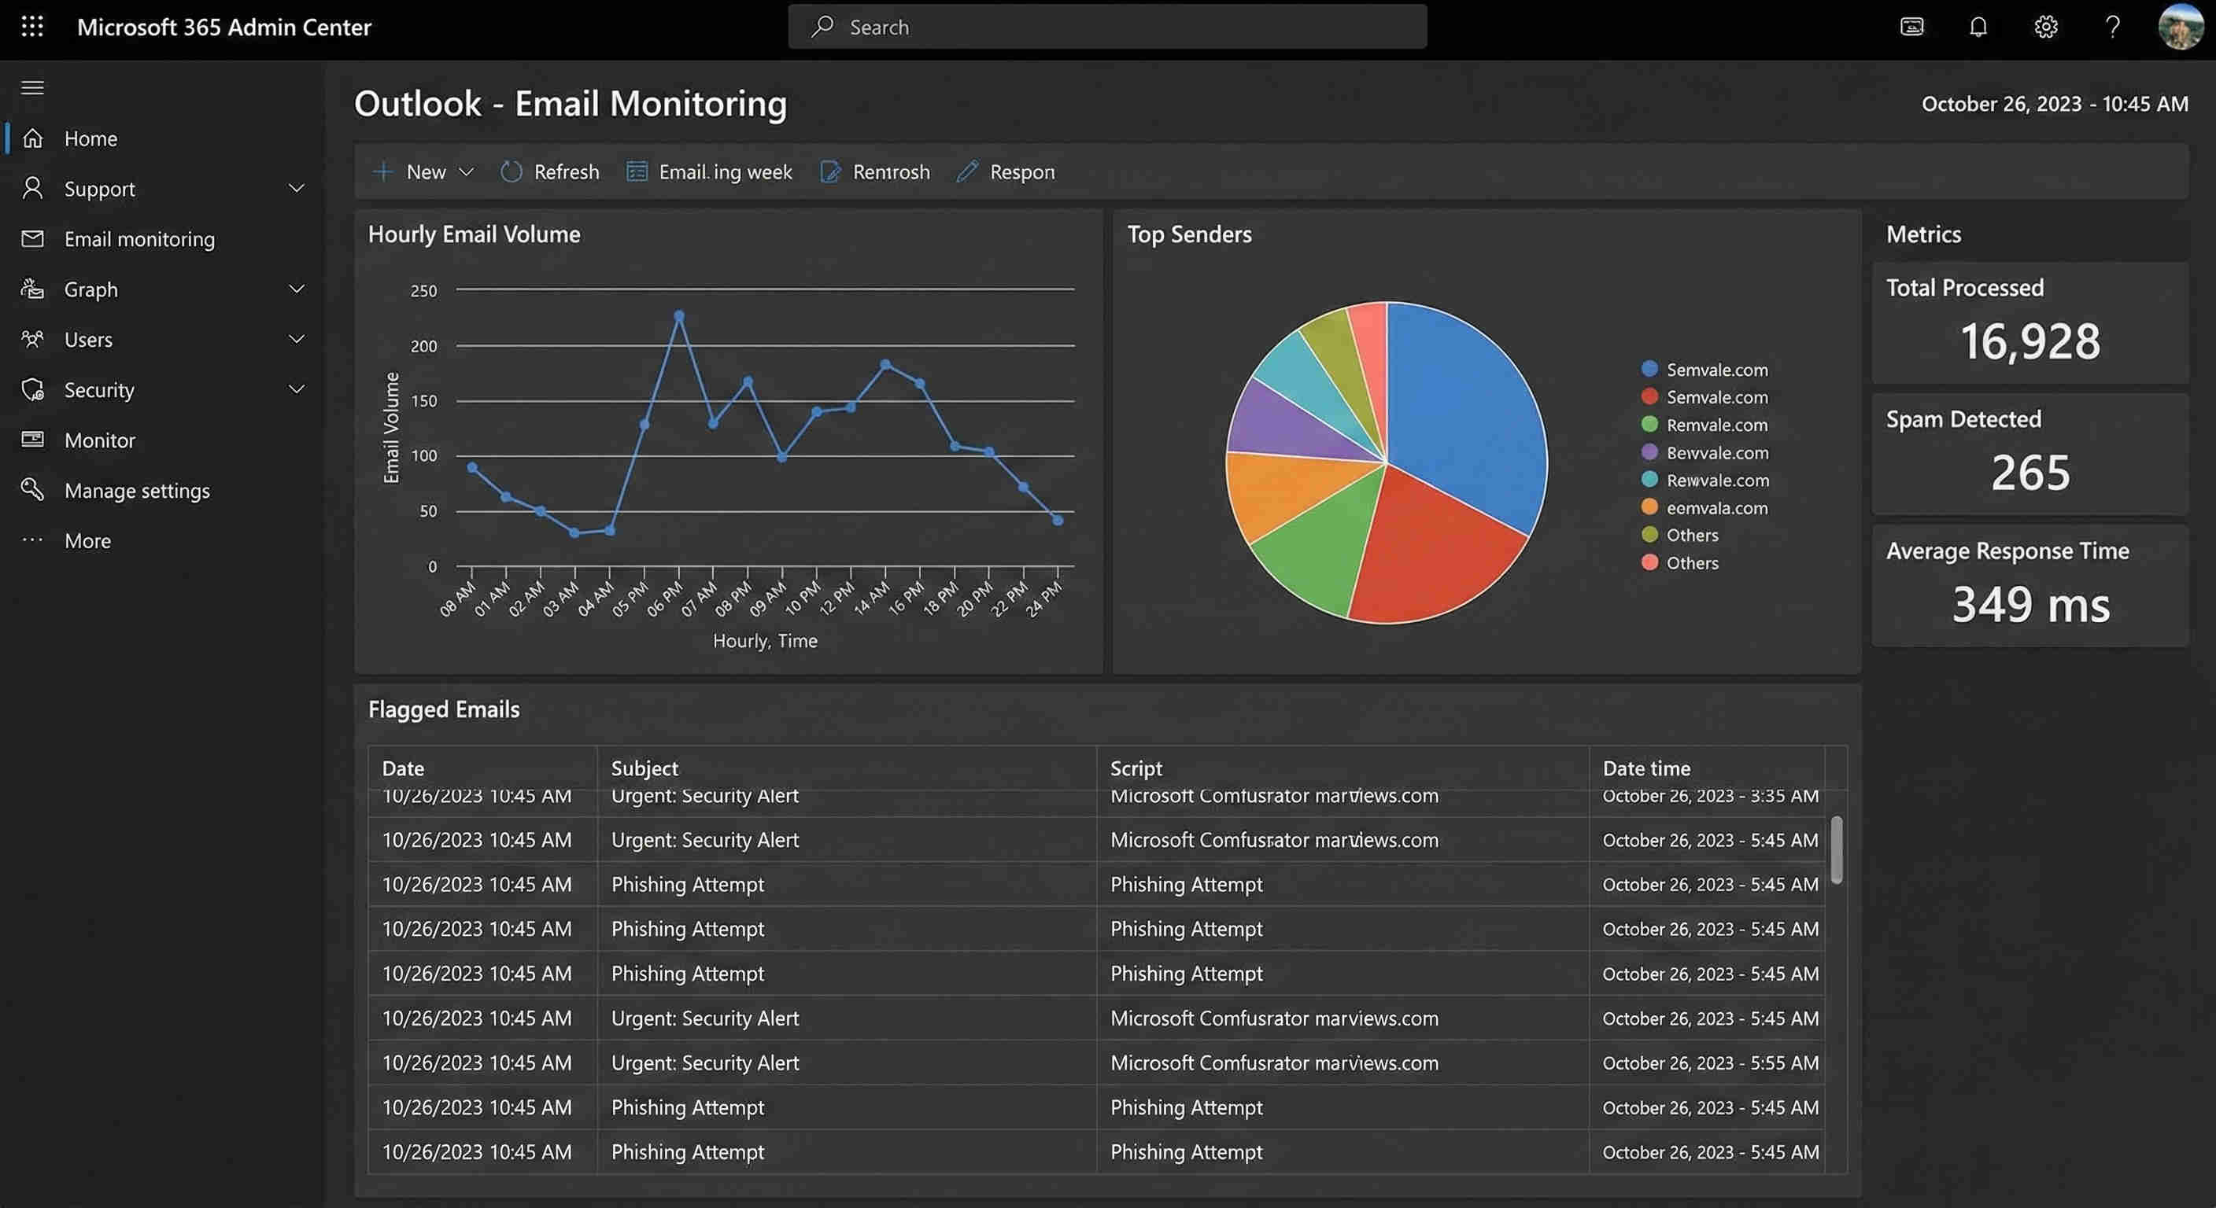This screenshot has height=1208, width=2216.
Task: Open the New dropdown arrow
Action: (466, 171)
